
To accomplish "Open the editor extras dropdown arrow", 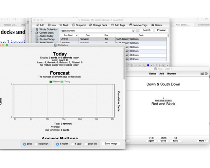I will [x=168, y=66].
